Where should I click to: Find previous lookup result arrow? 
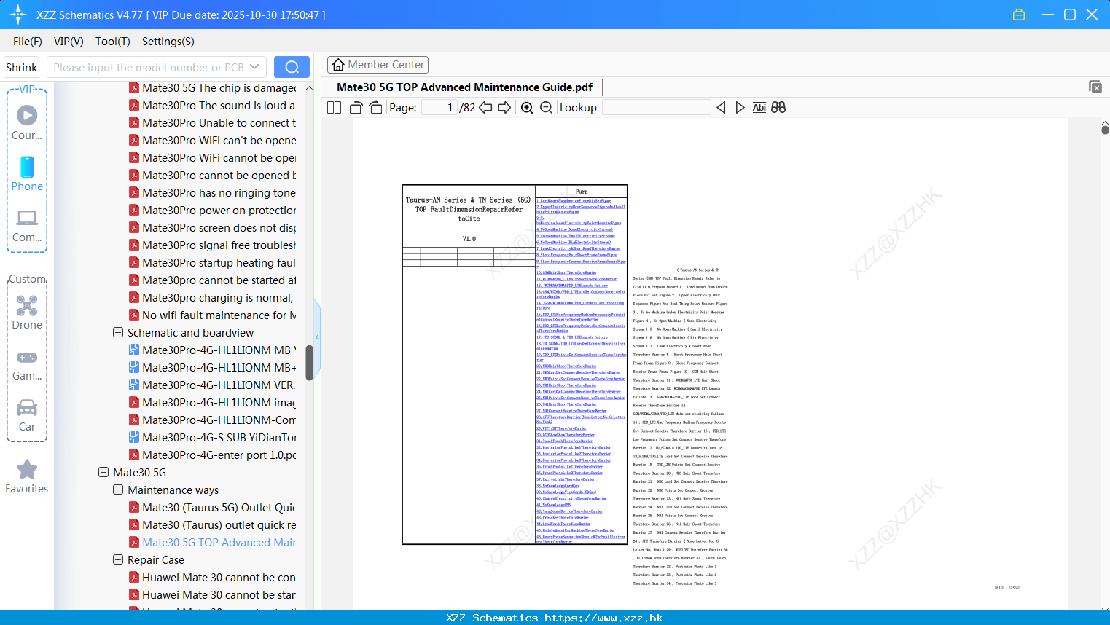pyautogui.click(x=721, y=107)
